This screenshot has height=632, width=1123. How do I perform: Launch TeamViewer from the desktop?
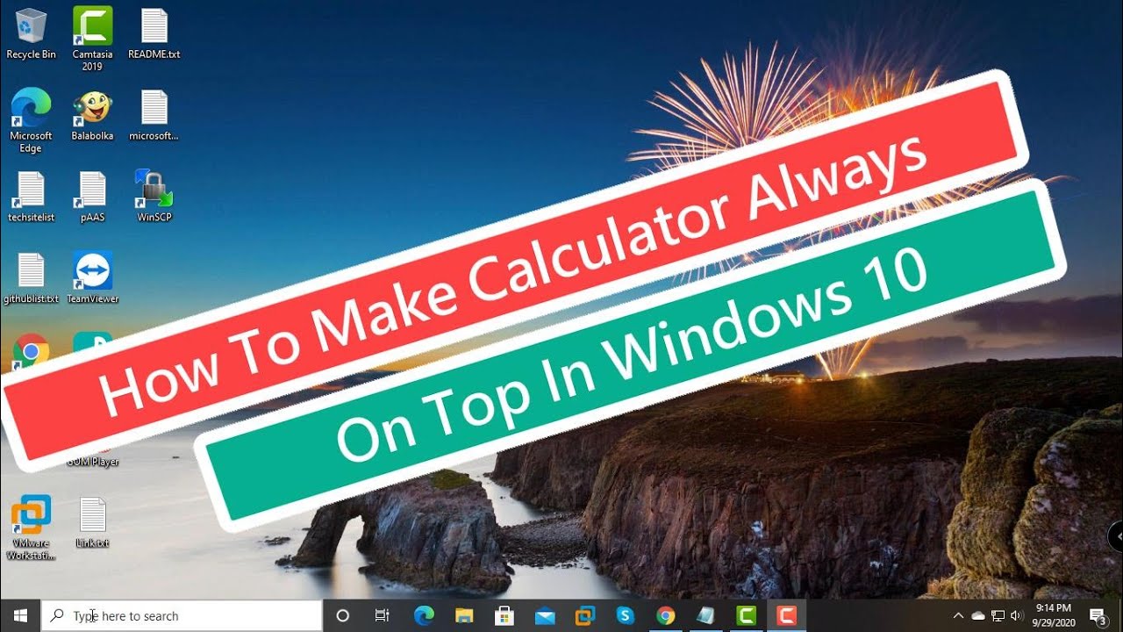(x=92, y=278)
